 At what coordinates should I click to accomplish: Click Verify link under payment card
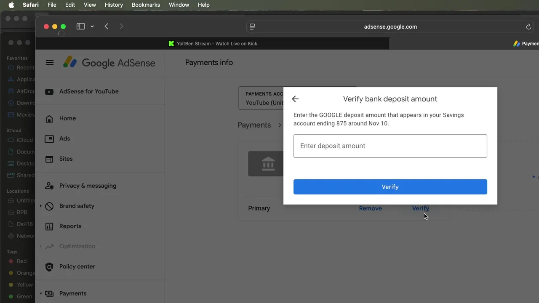[420, 208]
